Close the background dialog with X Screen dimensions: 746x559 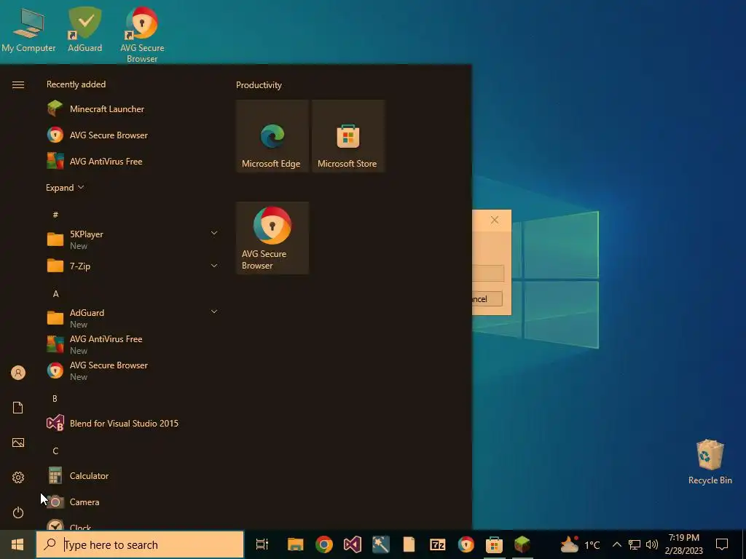(x=495, y=220)
